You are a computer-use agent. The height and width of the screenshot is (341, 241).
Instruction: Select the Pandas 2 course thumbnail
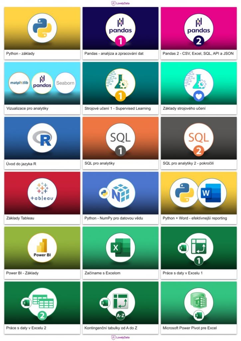[x=199, y=28]
